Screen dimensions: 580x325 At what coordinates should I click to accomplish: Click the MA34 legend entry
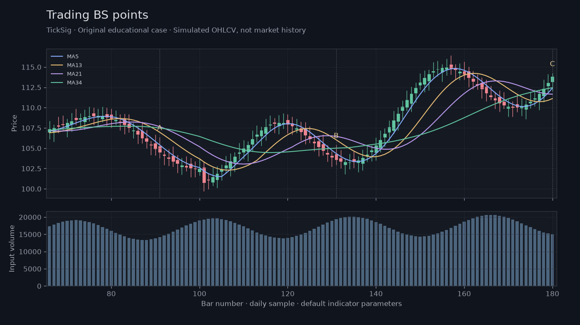(66, 83)
